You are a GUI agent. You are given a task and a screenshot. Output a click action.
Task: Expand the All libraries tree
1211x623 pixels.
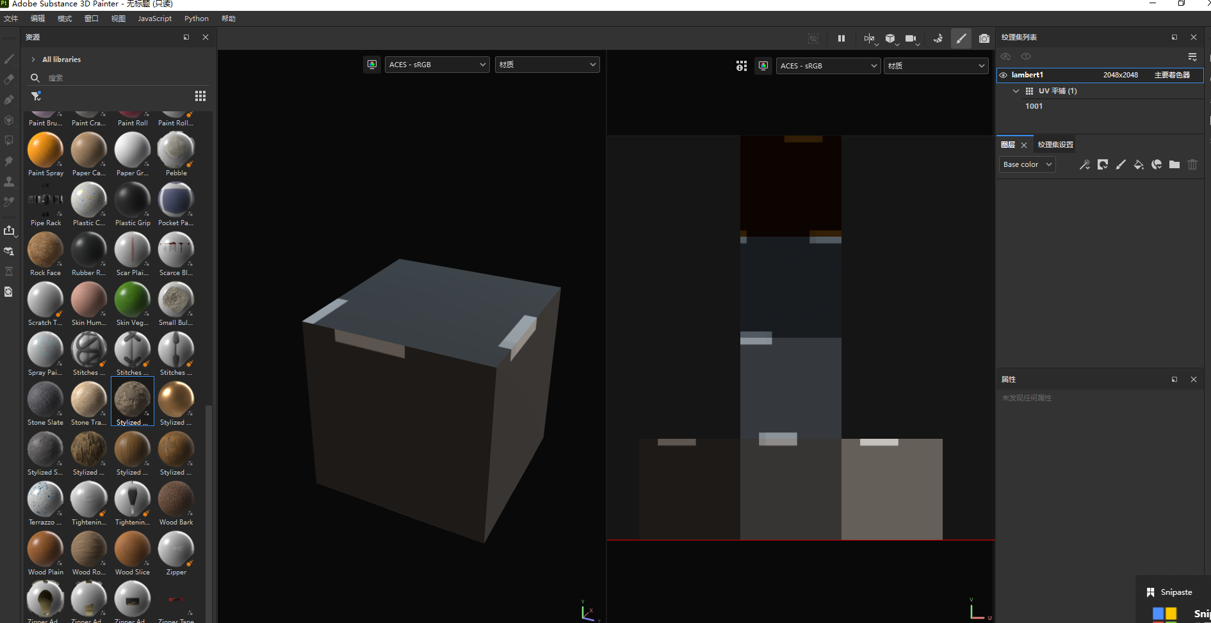(33, 59)
